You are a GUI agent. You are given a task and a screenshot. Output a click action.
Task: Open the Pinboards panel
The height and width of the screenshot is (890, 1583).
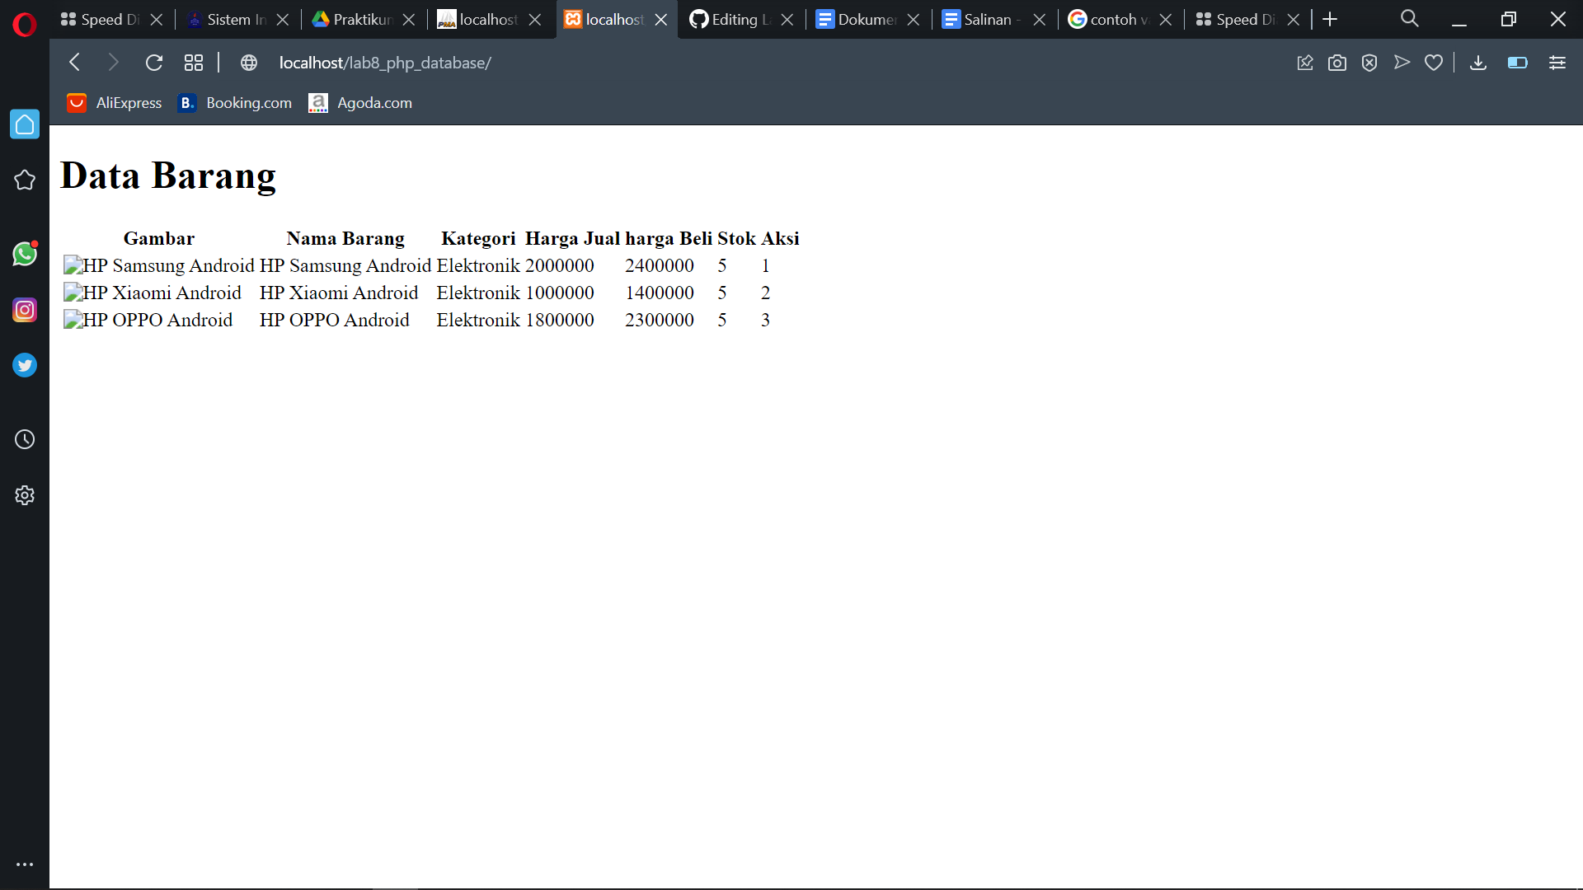(1305, 62)
